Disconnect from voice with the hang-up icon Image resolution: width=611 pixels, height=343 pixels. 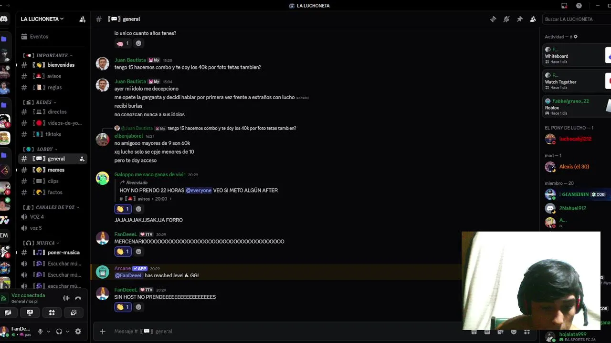[78, 298]
